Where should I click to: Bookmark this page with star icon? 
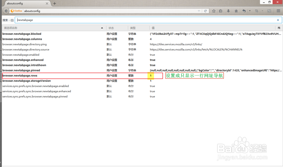[x=214, y=11]
